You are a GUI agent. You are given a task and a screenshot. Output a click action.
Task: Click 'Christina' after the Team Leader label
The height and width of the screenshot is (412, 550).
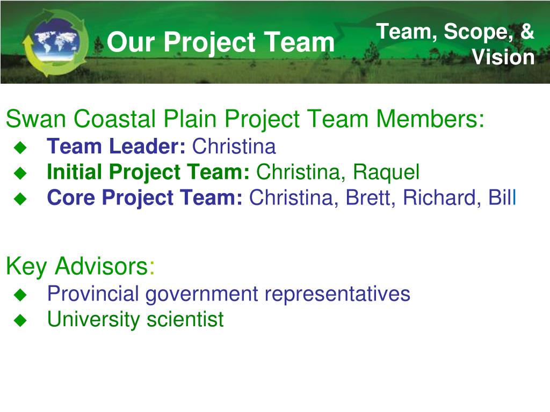(234, 146)
